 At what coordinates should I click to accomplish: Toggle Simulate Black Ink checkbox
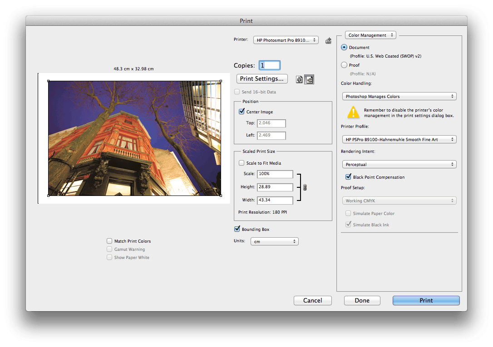(348, 225)
